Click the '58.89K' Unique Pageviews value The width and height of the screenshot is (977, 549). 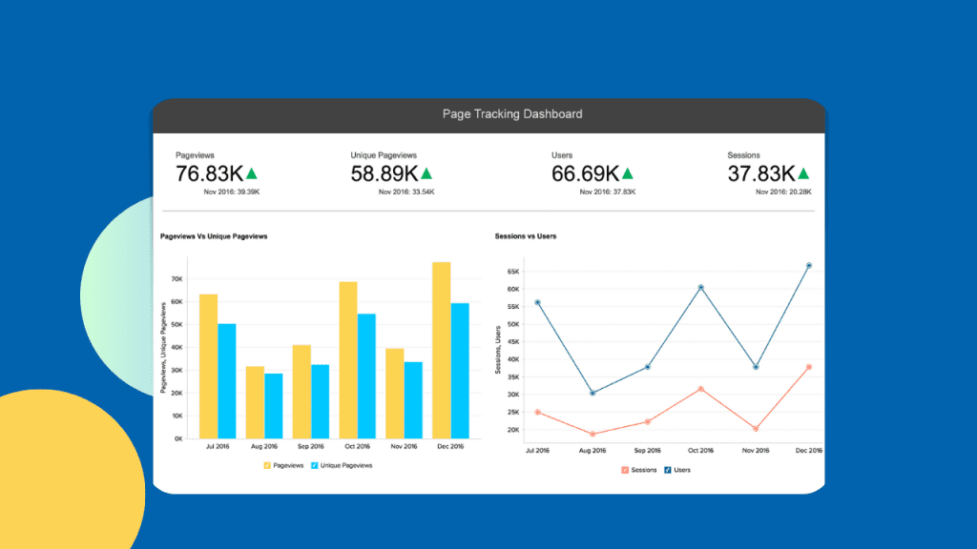[x=385, y=173]
